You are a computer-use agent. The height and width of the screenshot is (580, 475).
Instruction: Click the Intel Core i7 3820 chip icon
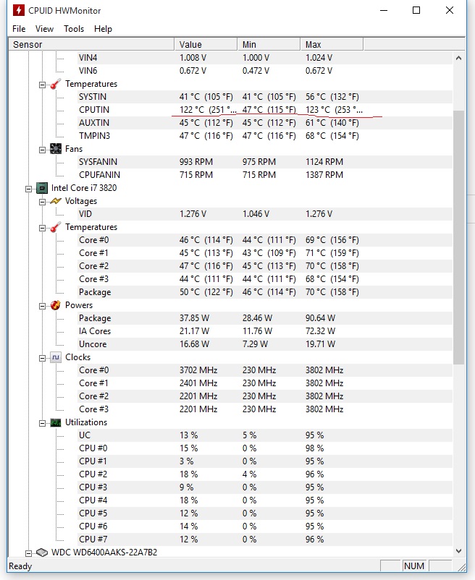[x=42, y=188]
